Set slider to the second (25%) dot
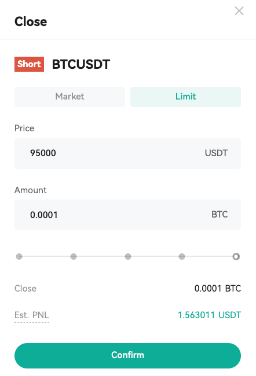256x376 pixels. [x=74, y=257]
